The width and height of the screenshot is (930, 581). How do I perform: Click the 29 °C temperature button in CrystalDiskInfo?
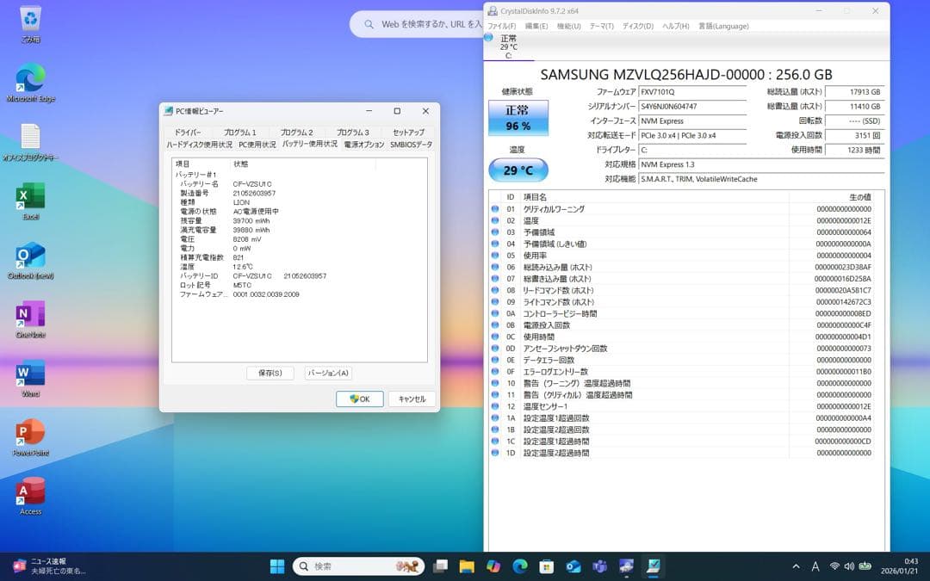click(518, 171)
